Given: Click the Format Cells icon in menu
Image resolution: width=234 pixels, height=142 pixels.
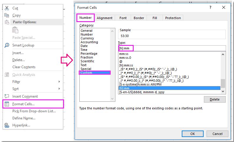Looking at the screenshot, I should coord(7,104).
